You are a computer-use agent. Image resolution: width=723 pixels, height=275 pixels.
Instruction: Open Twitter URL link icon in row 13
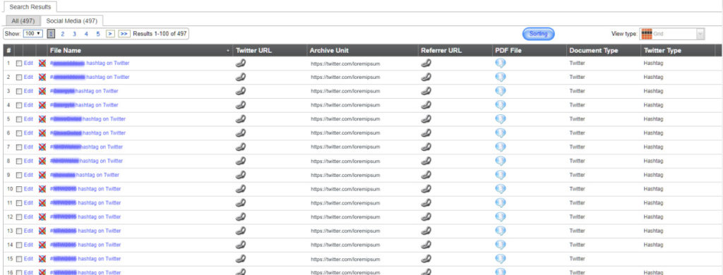[x=240, y=231]
